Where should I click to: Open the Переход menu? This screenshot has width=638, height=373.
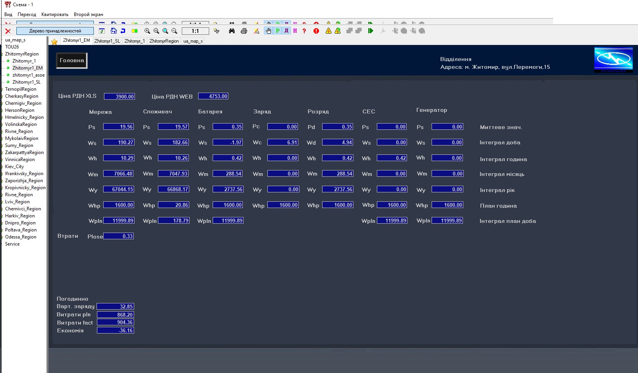(x=27, y=14)
